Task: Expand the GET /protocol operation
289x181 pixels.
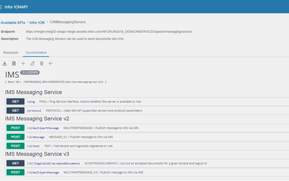Action: tap(16, 110)
